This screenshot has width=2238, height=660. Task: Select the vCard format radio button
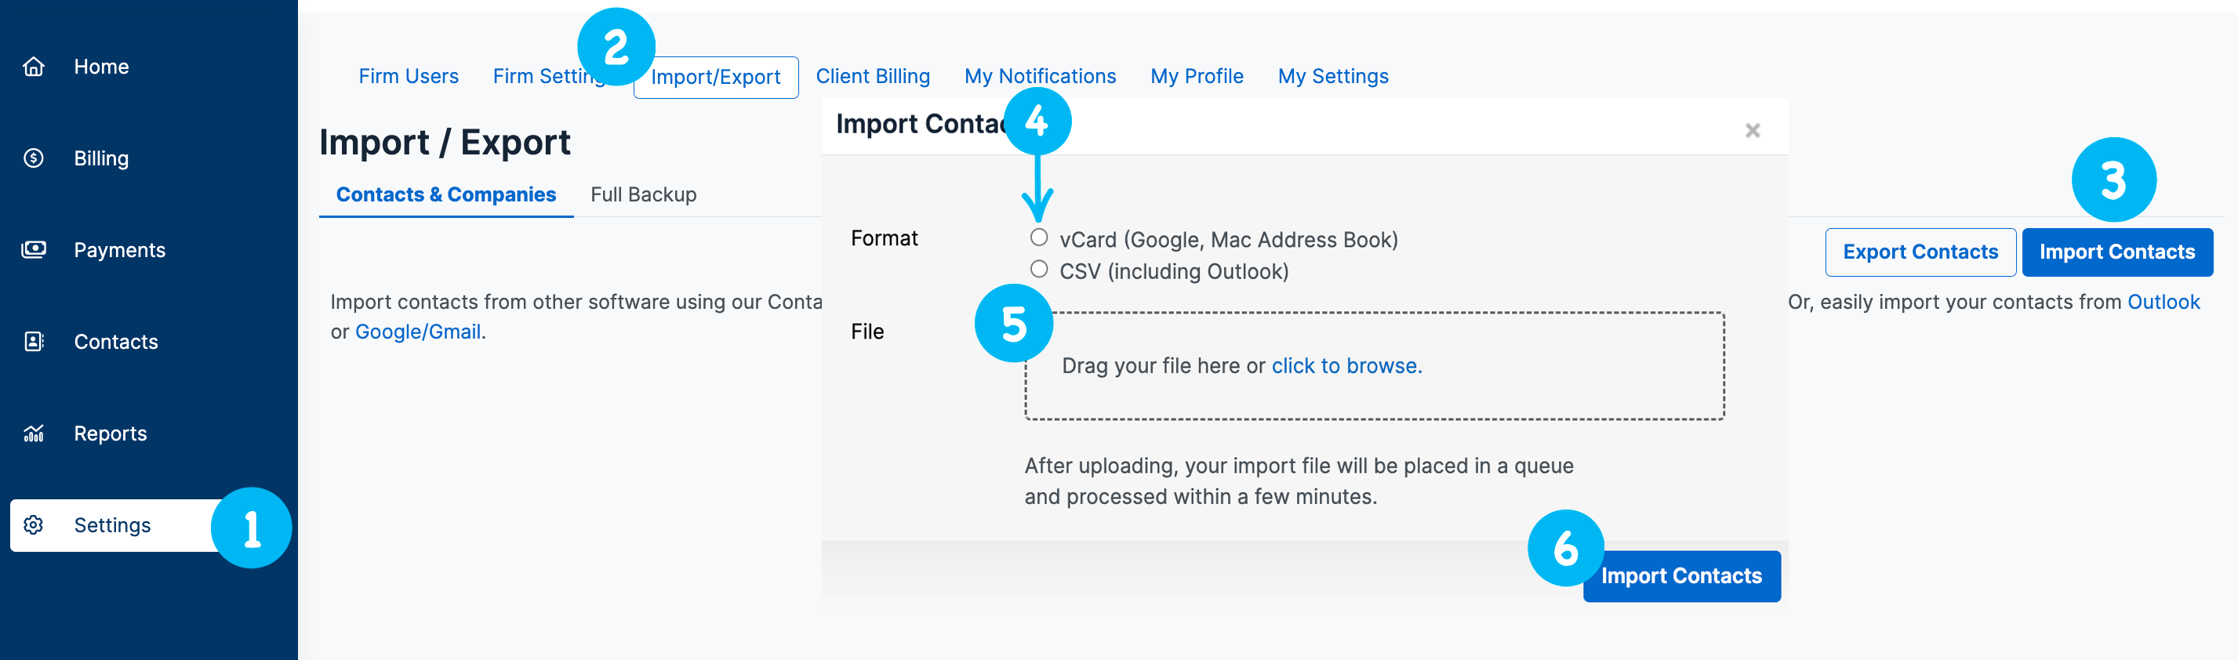(1038, 238)
